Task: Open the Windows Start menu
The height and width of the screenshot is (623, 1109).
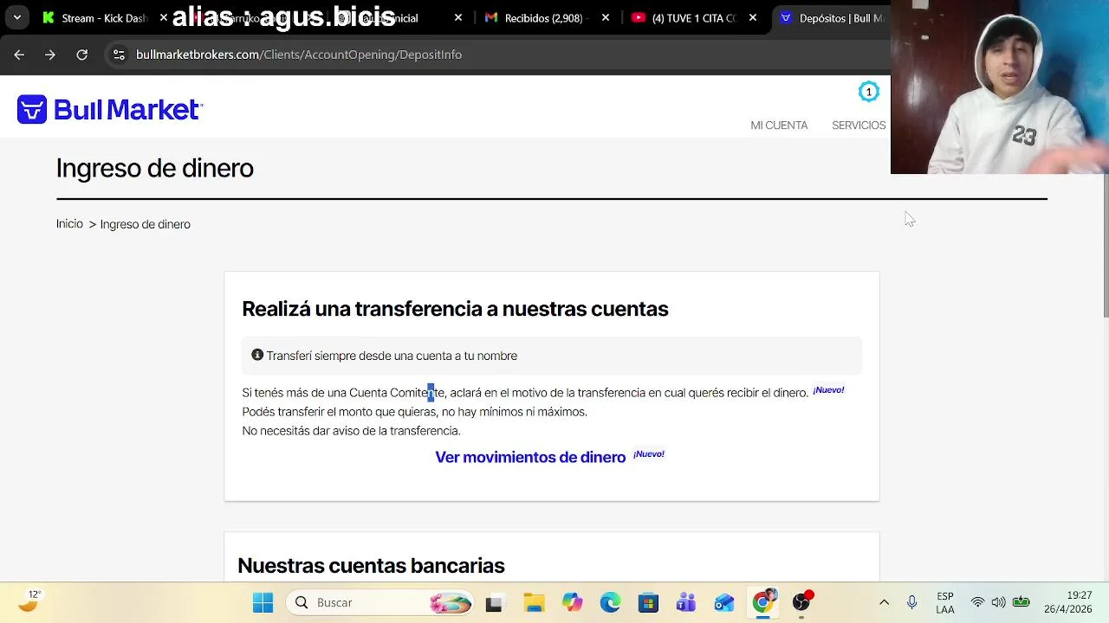Action: [263, 602]
